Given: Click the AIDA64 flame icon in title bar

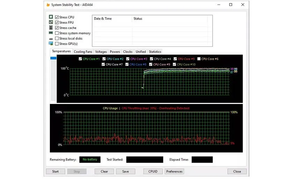Looking at the screenshot, I should click(x=48, y=5).
